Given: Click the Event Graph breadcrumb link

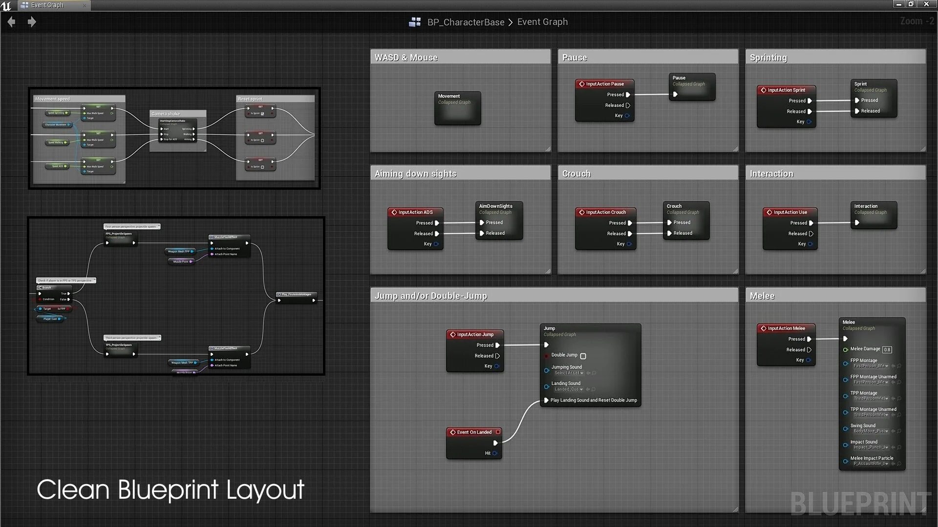Looking at the screenshot, I should pyautogui.click(x=542, y=22).
